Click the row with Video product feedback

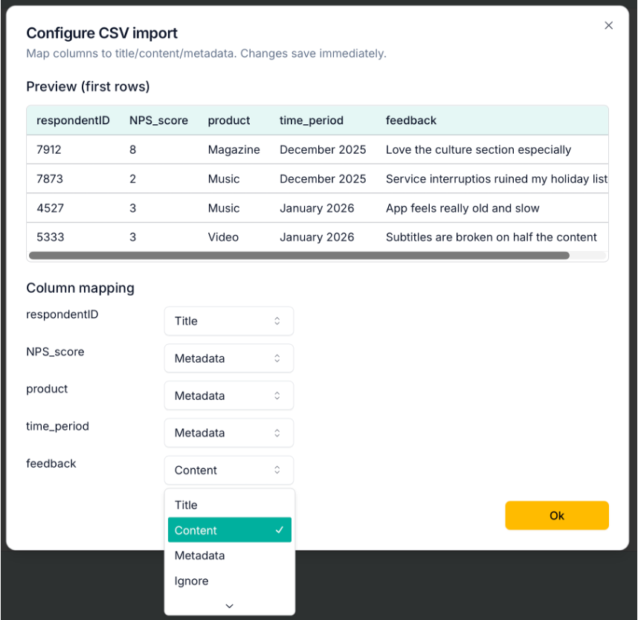(x=223, y=236)
